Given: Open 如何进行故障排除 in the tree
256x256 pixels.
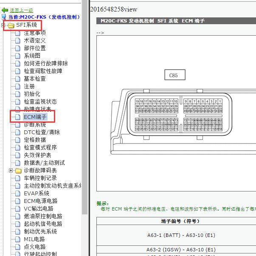Looking at the screenshot, I should pos(46,63).
